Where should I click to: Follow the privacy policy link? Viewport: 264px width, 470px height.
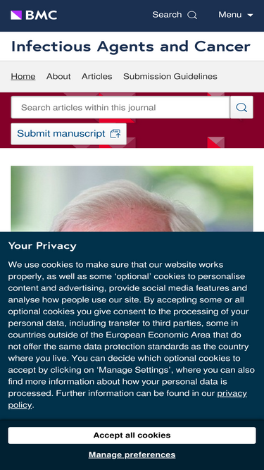click(x=127, y=400)
